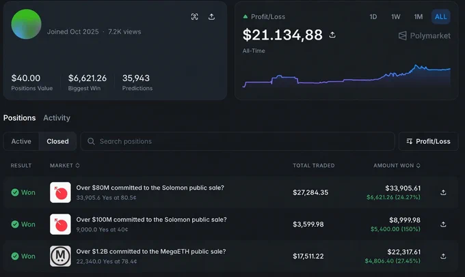This screenshot has width=465, height=277.
Task: Click the Joined Oct 2025 text
Action: tap(72, 31)
